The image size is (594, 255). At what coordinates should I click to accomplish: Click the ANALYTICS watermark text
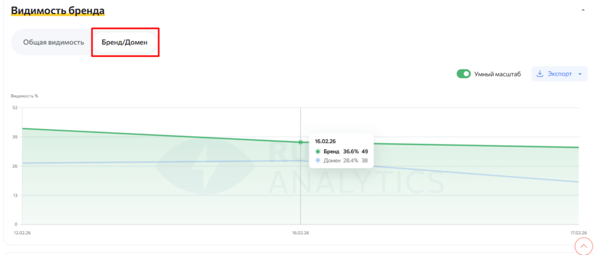357,182
